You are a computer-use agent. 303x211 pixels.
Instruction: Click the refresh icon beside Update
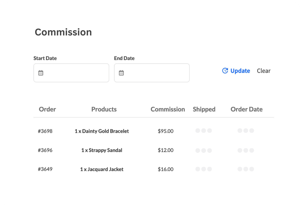225,71
